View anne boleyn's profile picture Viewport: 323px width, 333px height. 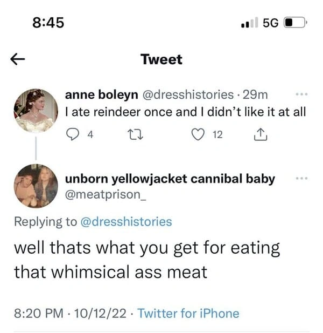click(36, 111)
